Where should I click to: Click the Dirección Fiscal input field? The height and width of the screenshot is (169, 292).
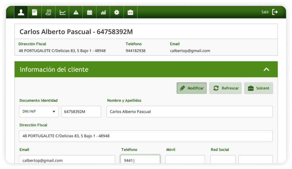146,136
